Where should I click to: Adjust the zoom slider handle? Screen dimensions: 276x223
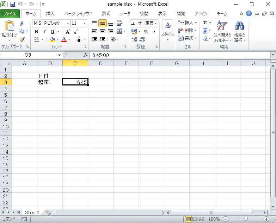coord(246,219)
